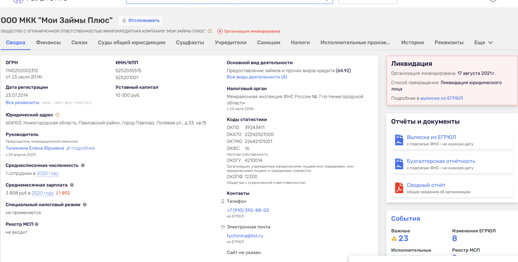Open the Учредители tab
Viewport: 518px width, 262px height.
click(230, 43)
